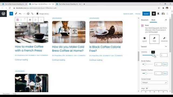The image size is (173, 97).
Task: Select the Edit pencil tool
Action: [x=16, y=14]
